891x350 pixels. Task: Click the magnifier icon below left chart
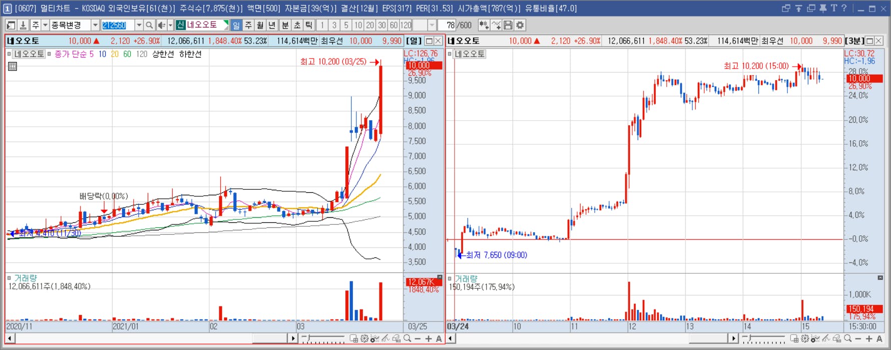coord(407,339)
